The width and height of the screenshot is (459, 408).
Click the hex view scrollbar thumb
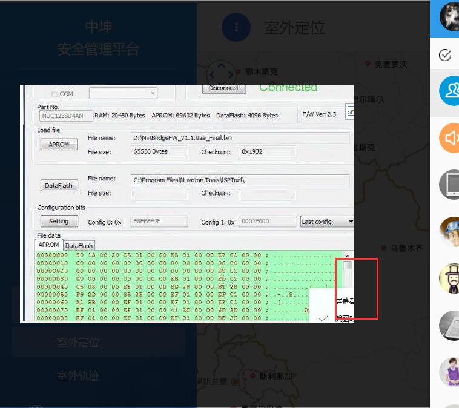[x=347, y=265]
